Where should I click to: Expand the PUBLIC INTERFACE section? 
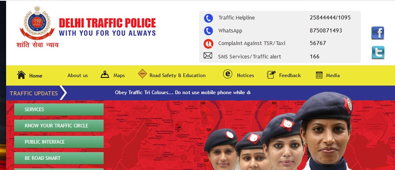[x=59, y=142]
